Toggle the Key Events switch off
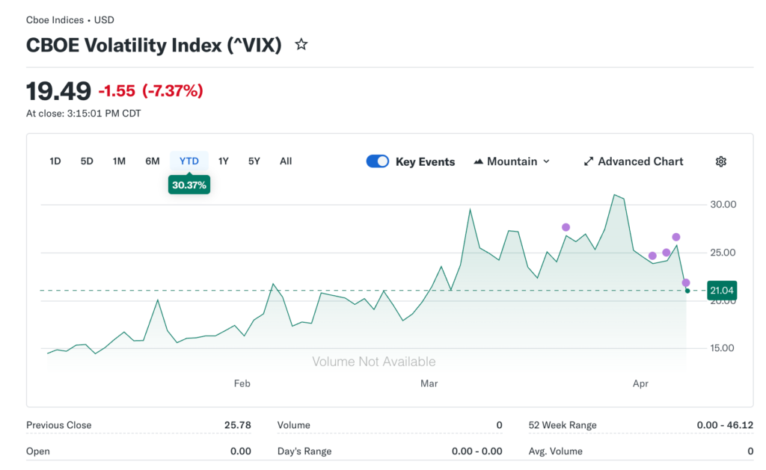Image resolution: width=766 pixels, height=470 pixels. (378, 161)
